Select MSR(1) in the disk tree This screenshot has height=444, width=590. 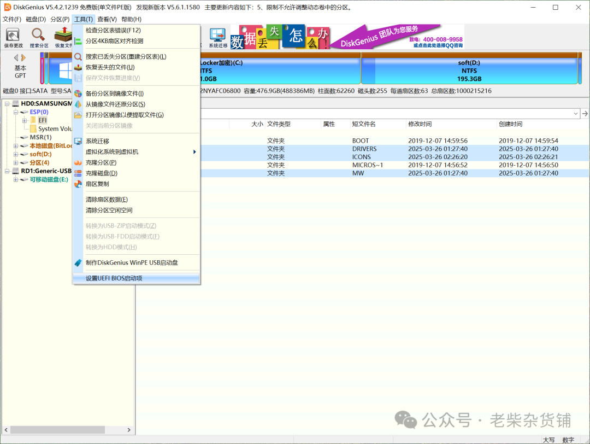click(x=40, y=137)
